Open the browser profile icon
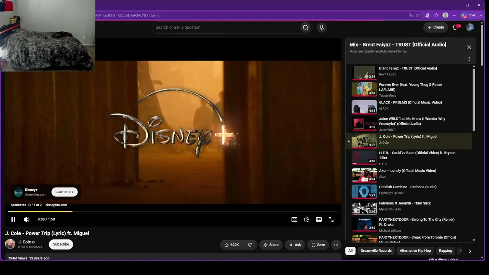Image resolution: width=489 pixels, height=275 pixels. (x=445, y=15)
